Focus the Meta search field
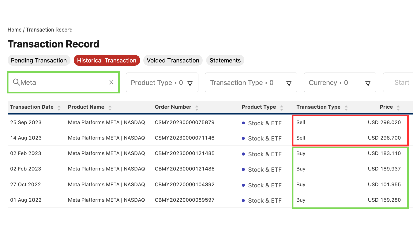This screenshot has height=233, width=413. click(63, 82)
